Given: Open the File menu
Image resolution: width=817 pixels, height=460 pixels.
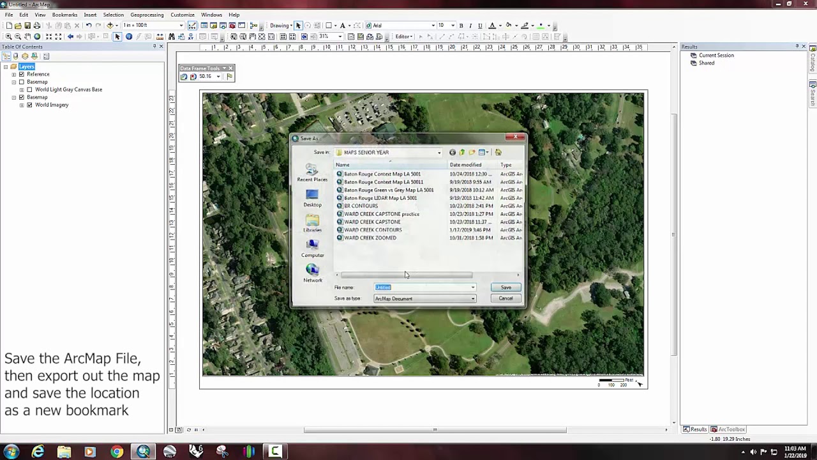Looking at the screenshot, I should click(x=9, y=15).
